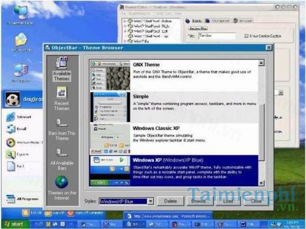Toggle Show Taskbar Caption checkbox
306x229 pixels.
coord(247,36)
